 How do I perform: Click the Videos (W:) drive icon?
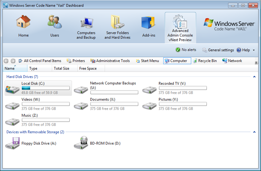12,106
